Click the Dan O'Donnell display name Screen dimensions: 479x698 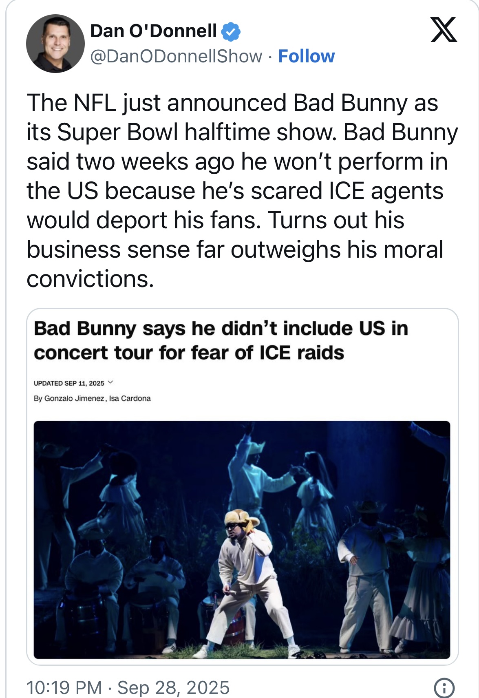point(153,31)
